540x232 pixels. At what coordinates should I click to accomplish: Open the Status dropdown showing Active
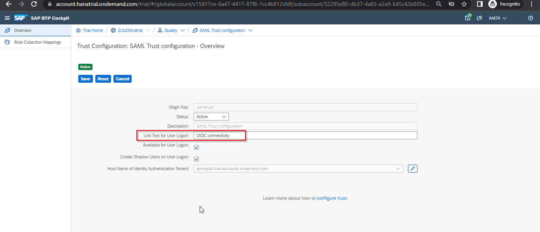click(x=211, y=116)
